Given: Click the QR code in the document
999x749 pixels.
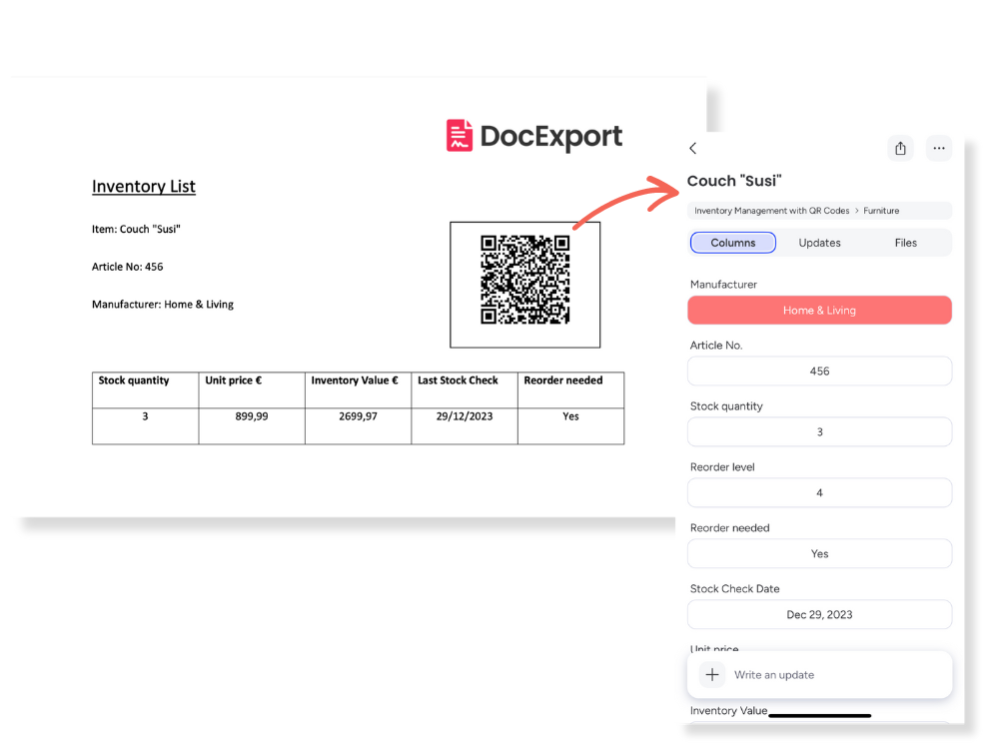Looking at the screenshot, I should click(525, 281).
